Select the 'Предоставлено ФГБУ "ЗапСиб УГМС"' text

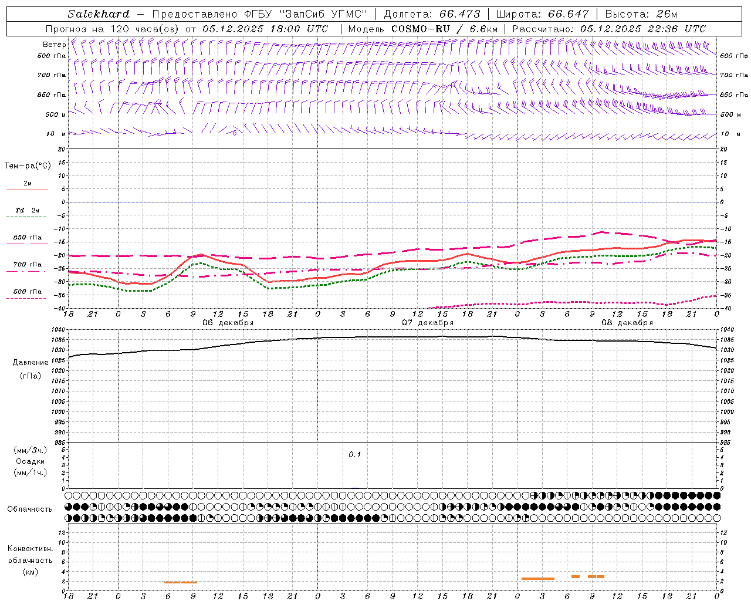[259, 14]
